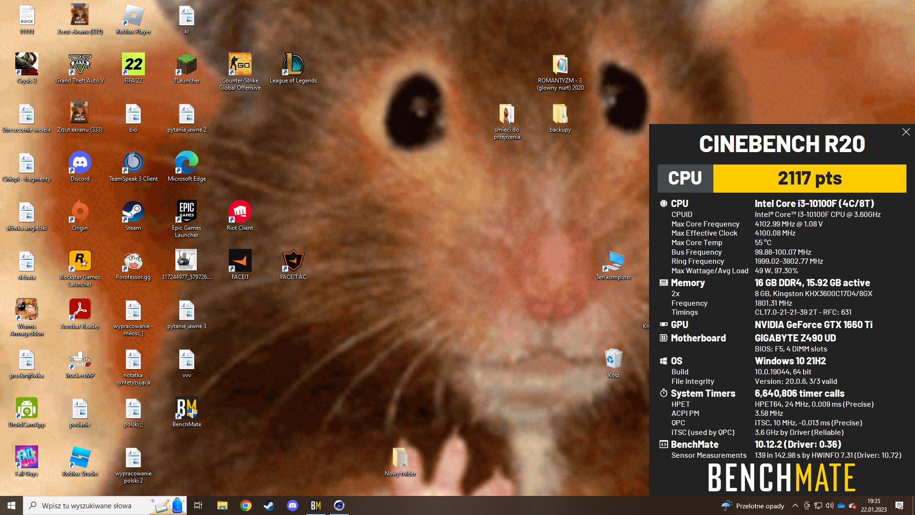Select smieci do przejrzenia folder
Screen dimensions: 915x515
(507, 121)
